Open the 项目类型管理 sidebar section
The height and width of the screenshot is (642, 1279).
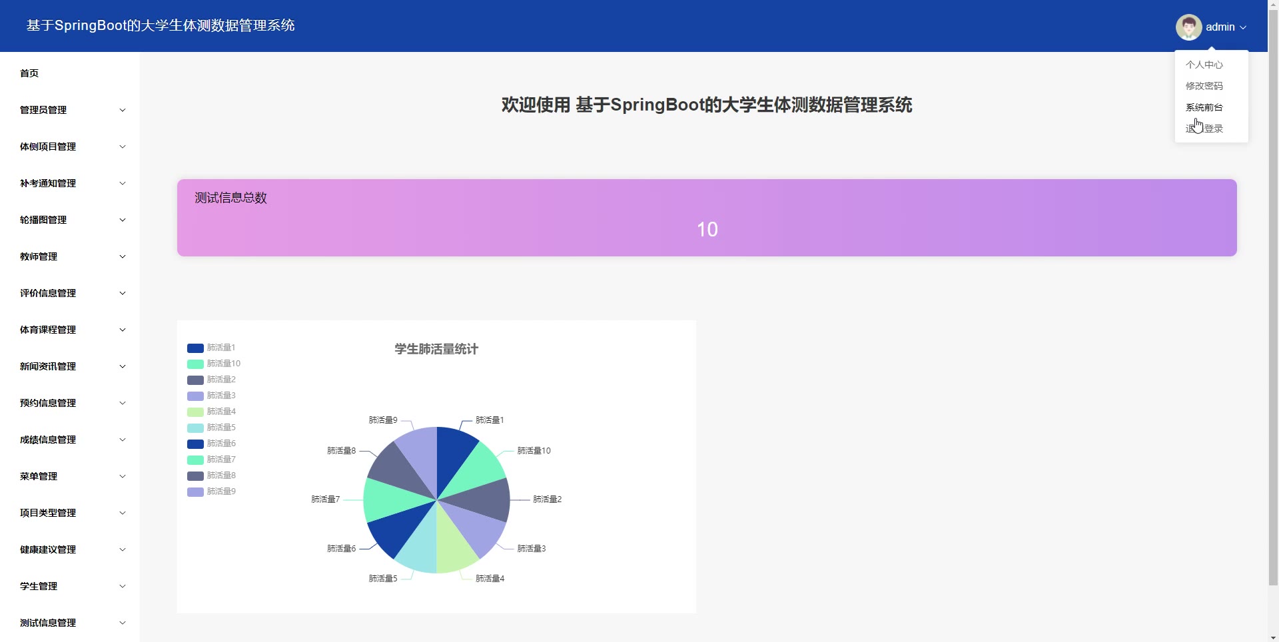70,513
